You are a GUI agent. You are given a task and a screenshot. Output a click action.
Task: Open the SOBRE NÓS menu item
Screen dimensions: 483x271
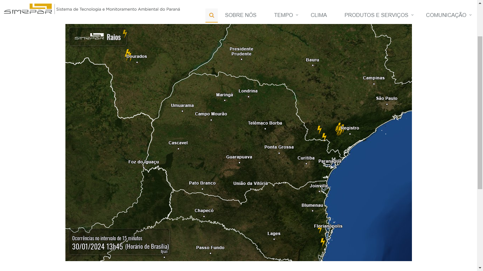[240, 15]
